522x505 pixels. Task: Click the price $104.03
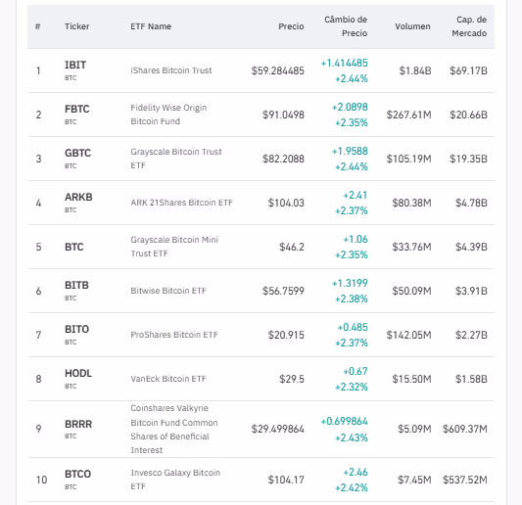coord(286,203)
